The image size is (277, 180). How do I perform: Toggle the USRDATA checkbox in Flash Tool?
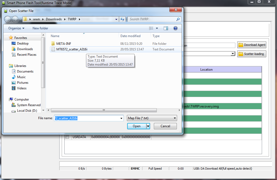67,137
